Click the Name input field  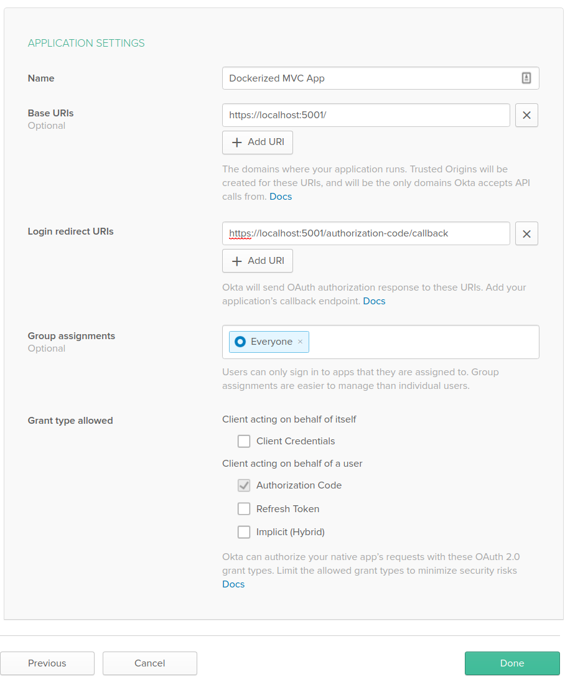tap(370, 78)
